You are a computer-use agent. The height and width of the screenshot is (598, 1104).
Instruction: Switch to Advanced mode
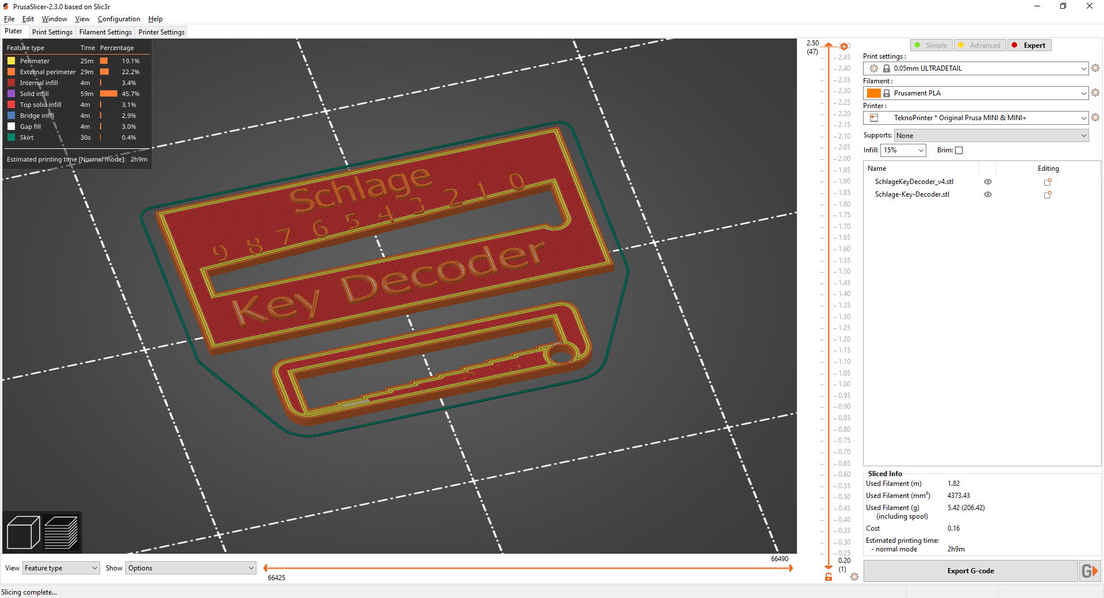pyautogui.click(x=980, y=45)
